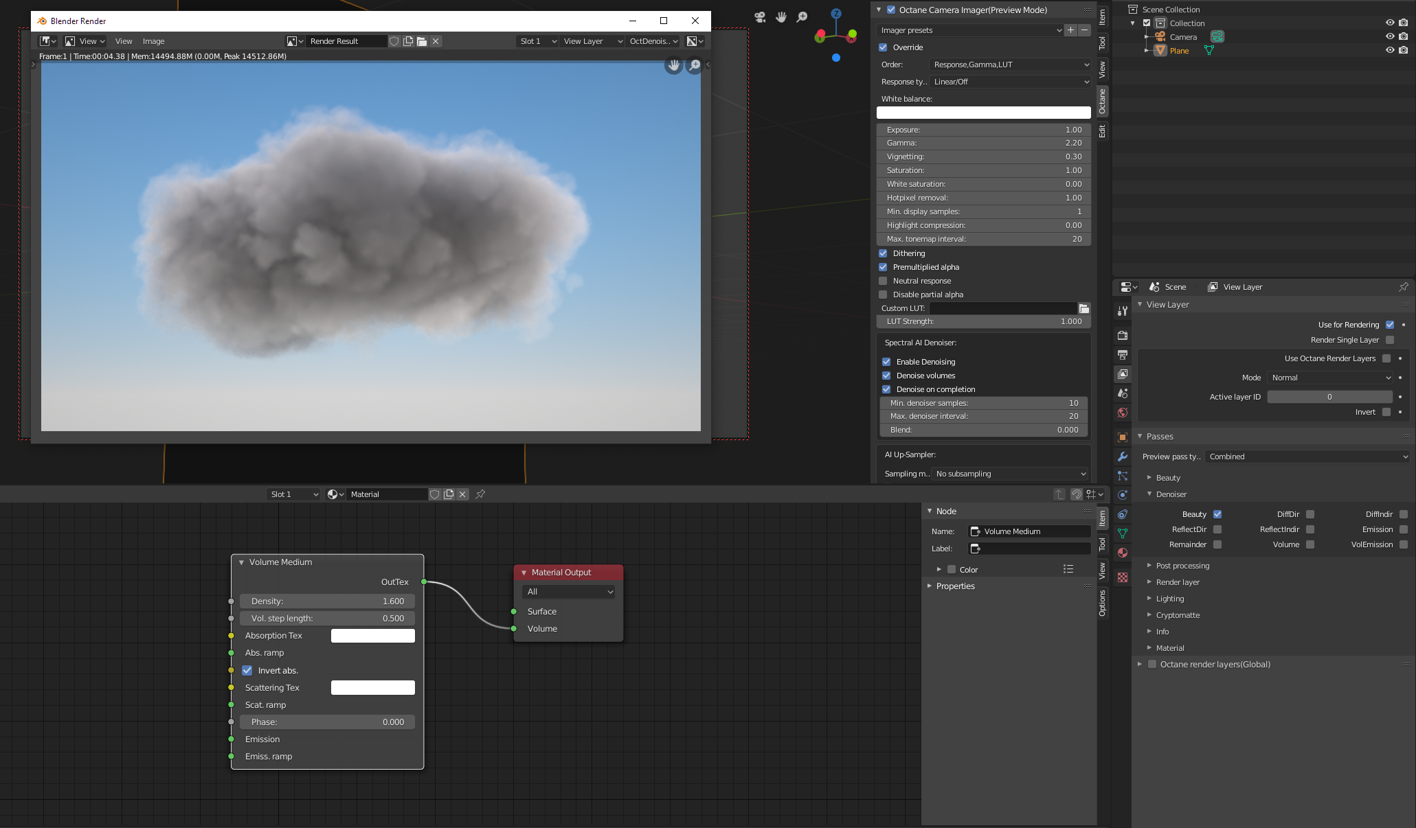This screenshot has width=1416, height=828.
Task: Open the Texture properties checker icon
Action: pos(1123,577)
